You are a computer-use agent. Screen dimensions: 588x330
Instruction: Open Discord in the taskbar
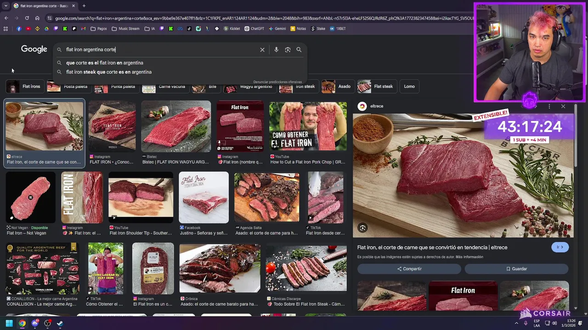35,323
